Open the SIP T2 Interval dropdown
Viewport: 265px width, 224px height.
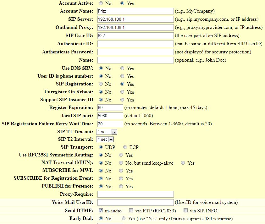pos(105,139)
